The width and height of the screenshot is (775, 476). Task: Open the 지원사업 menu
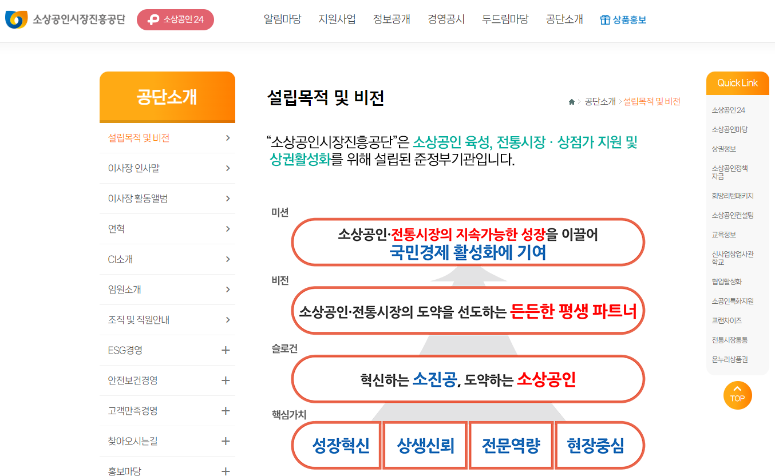[x=337, y=19]
